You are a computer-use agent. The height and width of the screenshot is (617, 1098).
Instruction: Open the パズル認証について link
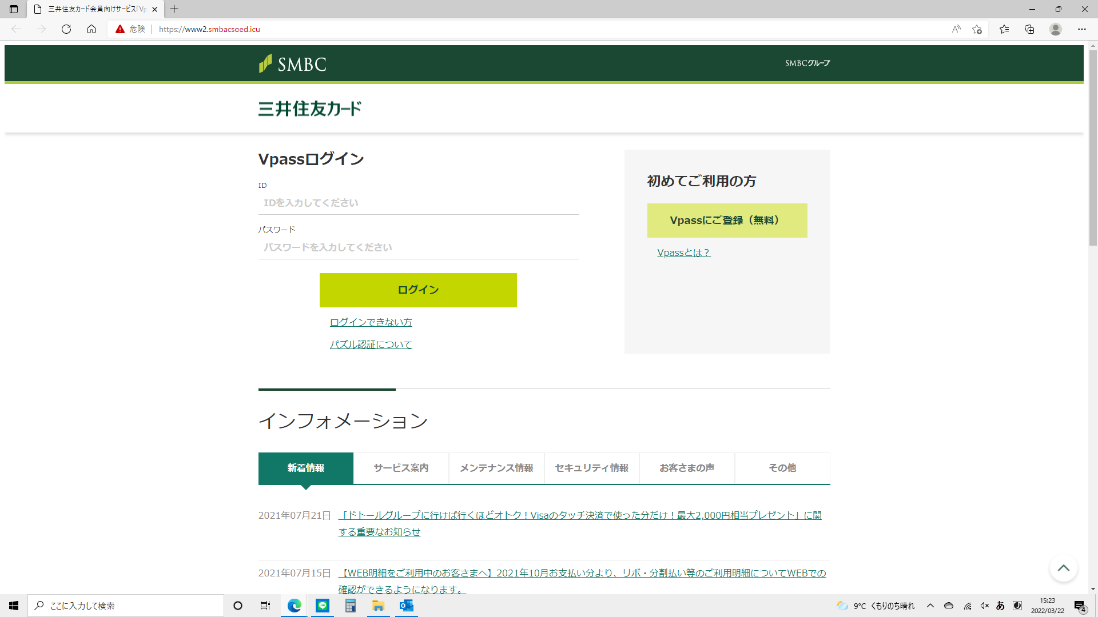click(371, 344)
